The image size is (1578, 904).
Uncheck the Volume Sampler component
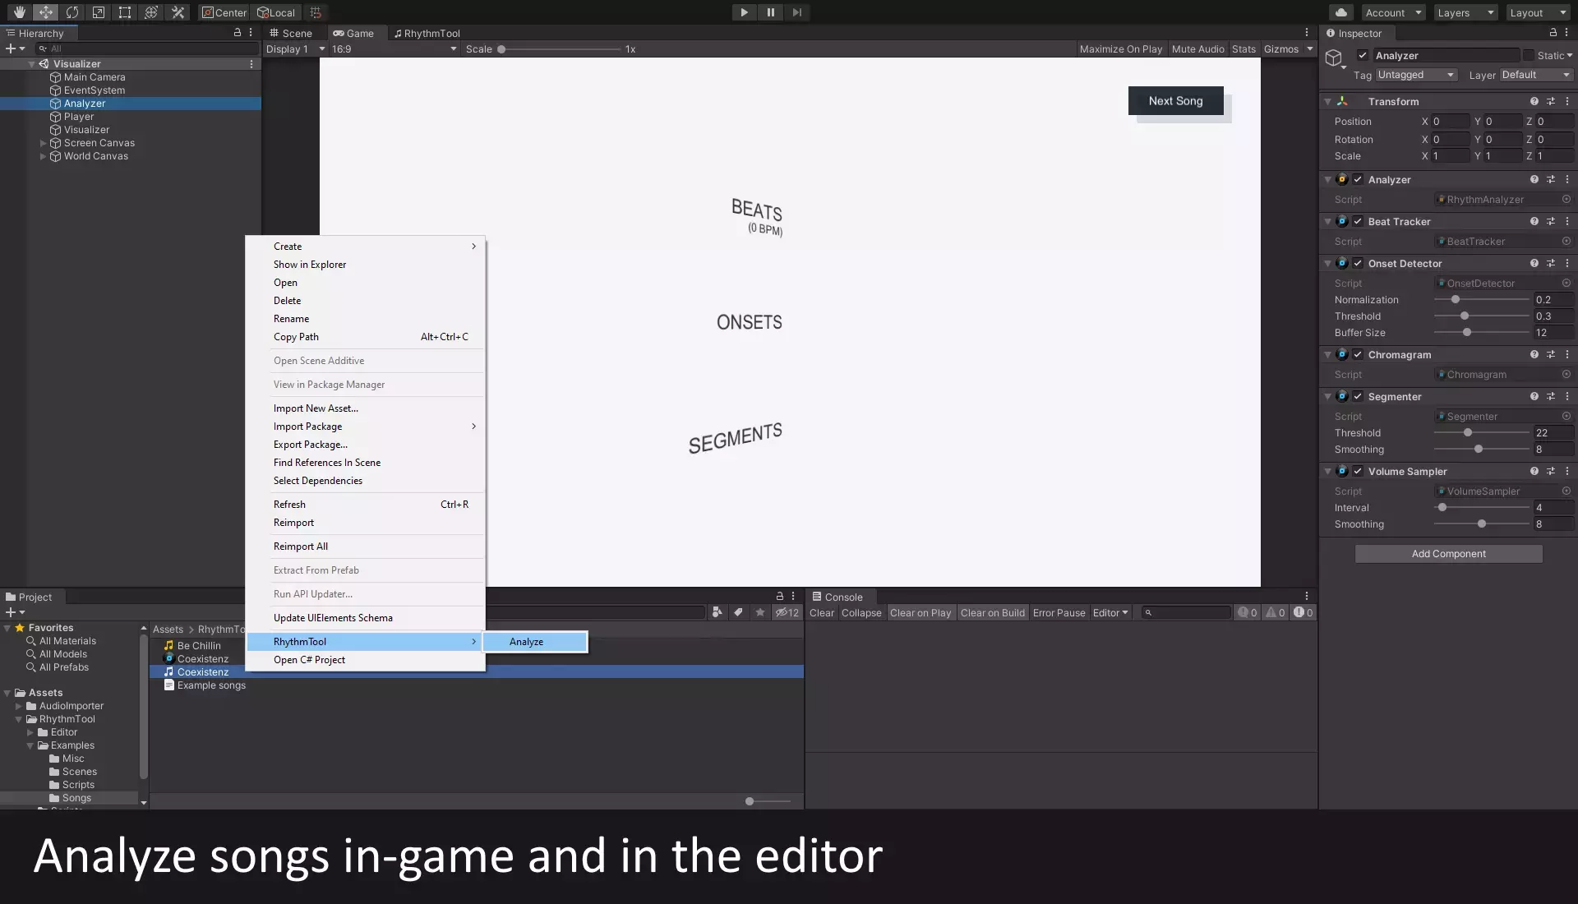(x=1358, y=472)
